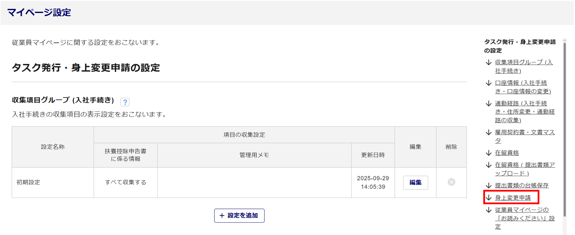Screen dimensions: 575x235
Task: Click the down arrow beside 収集項目グループ link
Action: click(488, 62)
